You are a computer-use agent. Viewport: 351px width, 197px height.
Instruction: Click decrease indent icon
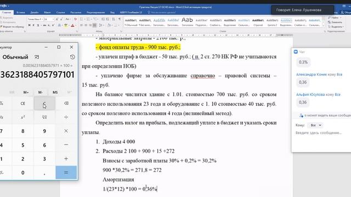[103, 19]
